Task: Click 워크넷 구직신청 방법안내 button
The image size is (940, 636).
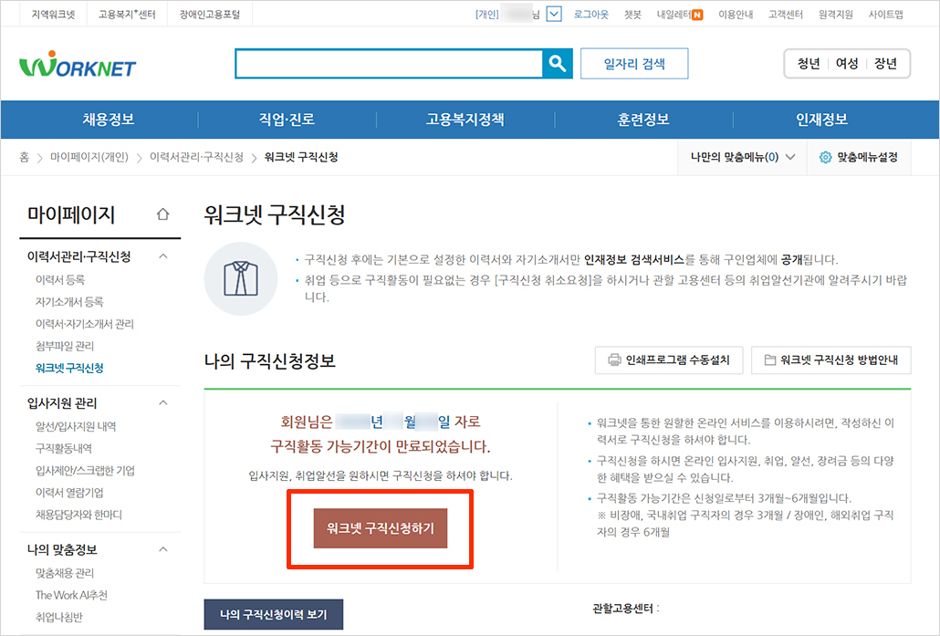Action: [x=830, y=360]
